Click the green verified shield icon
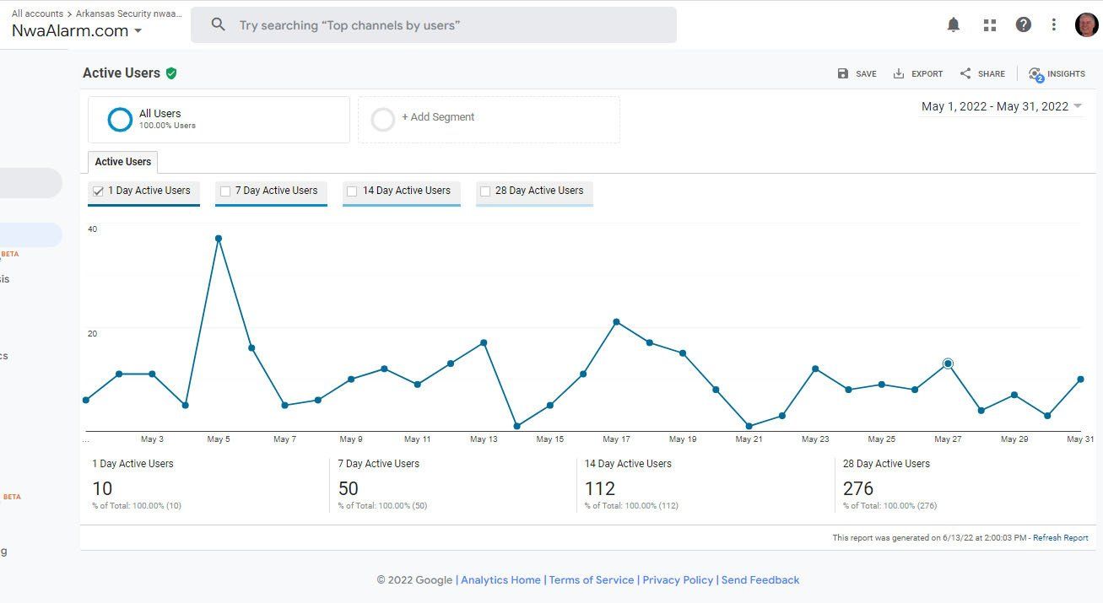Image resolution: width=1103 pixels, height=603 pixels. click(x=171, y=73)
